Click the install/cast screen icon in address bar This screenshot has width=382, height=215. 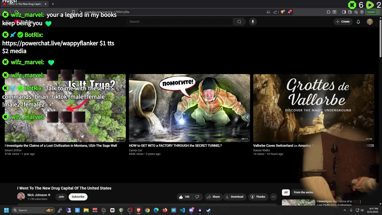[x=268, y=12]
